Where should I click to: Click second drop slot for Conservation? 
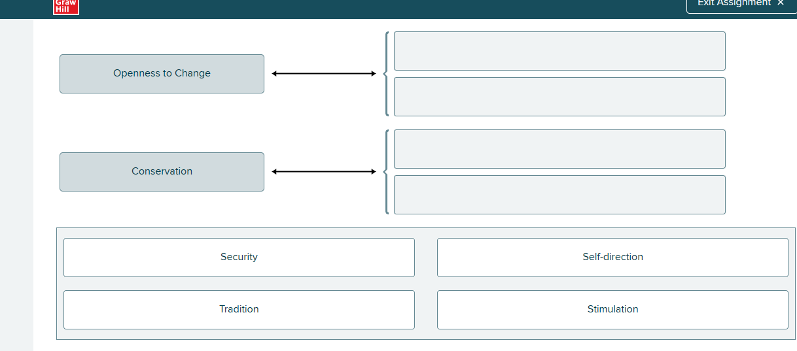559,195
